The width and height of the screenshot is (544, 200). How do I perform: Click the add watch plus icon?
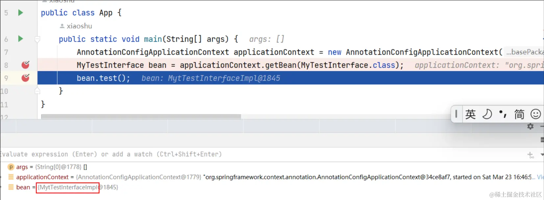tap(530, 155)
